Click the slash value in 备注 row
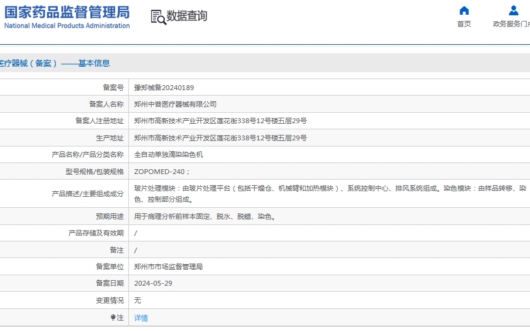 136,250
